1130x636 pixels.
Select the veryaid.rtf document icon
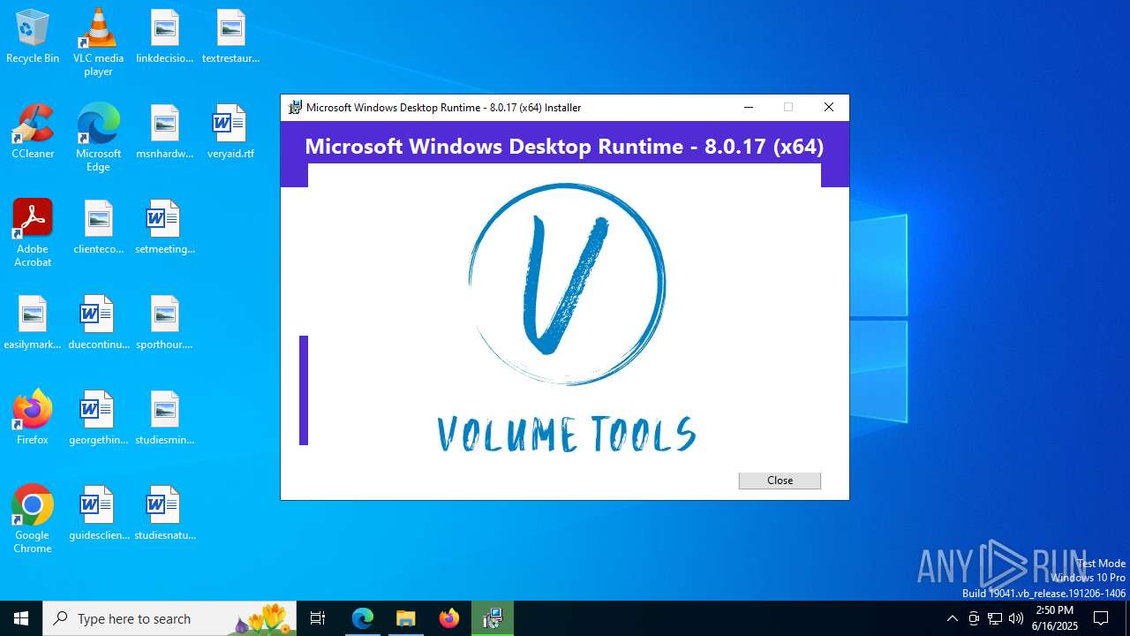pyautogui.click(x=230, y=132)
